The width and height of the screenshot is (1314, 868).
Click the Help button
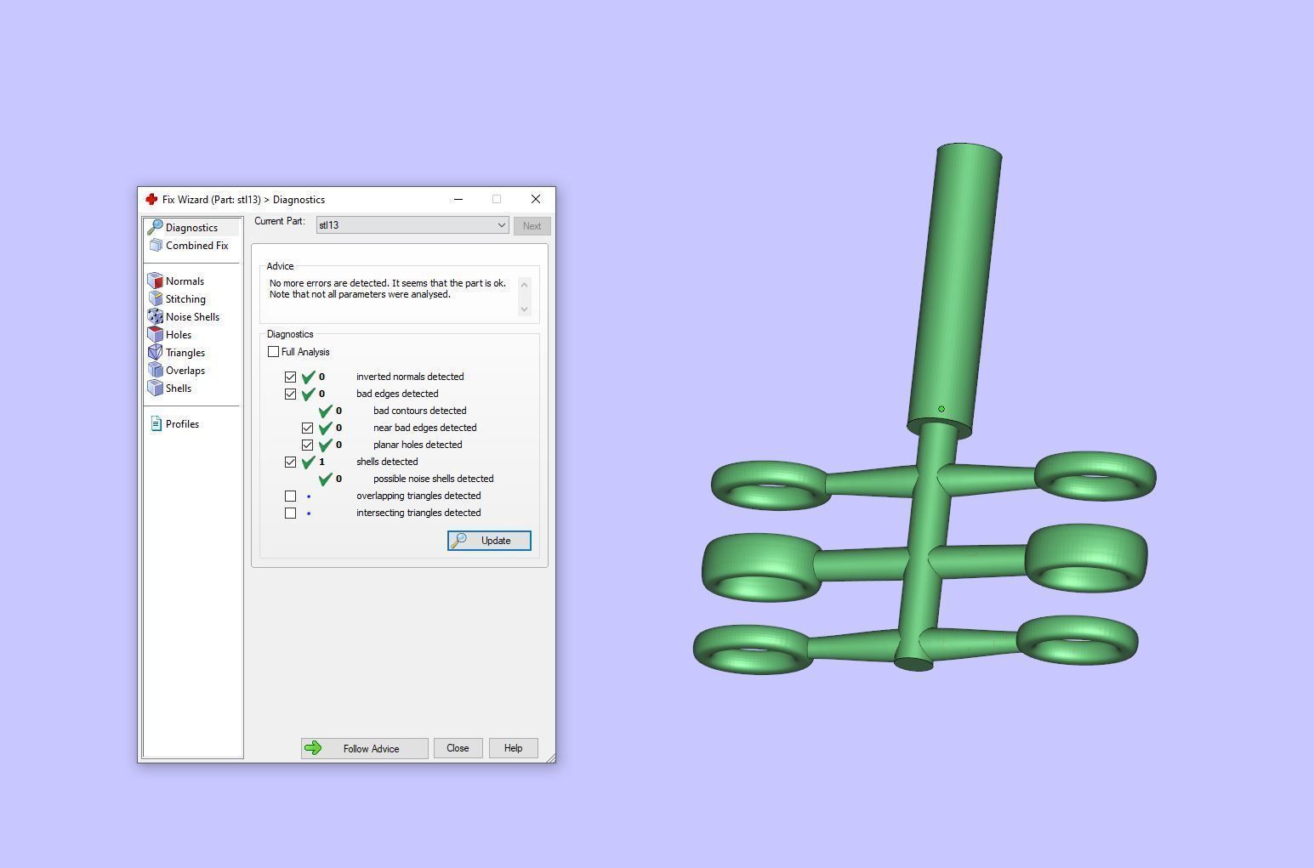coord(513,748)
